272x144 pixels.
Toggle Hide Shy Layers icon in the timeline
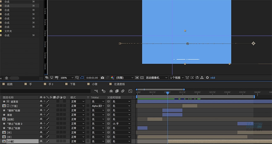tap(111, 91)
